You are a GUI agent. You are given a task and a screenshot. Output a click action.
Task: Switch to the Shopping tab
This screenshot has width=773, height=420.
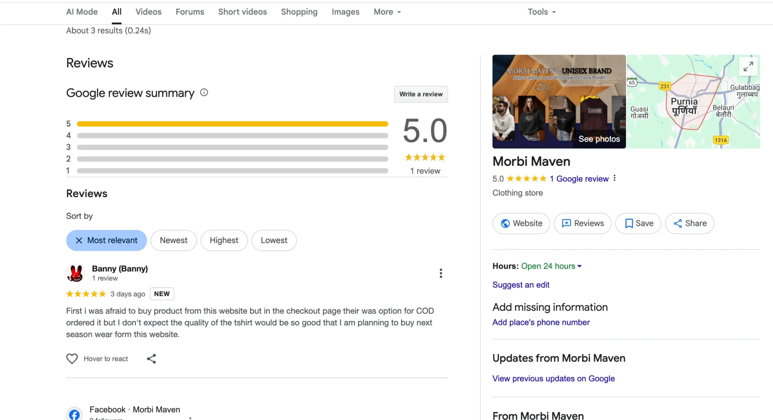299,12
